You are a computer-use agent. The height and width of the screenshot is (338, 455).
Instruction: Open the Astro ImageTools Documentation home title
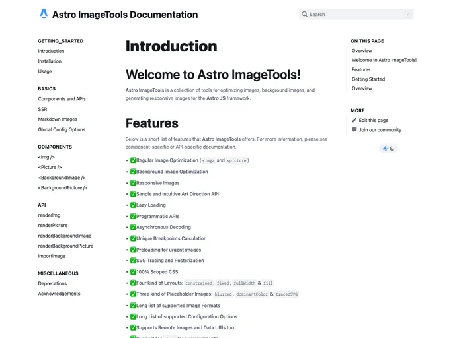coord(125,15)
